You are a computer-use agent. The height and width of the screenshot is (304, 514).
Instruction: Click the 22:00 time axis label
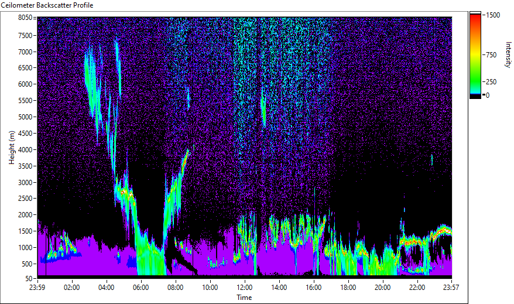[417, 288]
